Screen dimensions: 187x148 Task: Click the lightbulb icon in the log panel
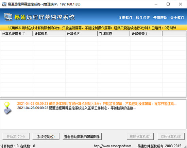pos(7,108)
